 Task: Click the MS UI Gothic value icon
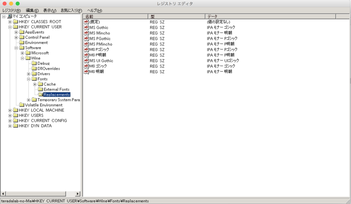click(86, 60)
